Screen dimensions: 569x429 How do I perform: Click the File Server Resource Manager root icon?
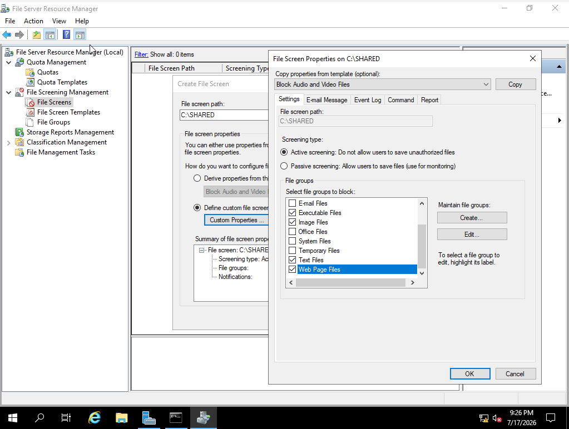point(9,52)
